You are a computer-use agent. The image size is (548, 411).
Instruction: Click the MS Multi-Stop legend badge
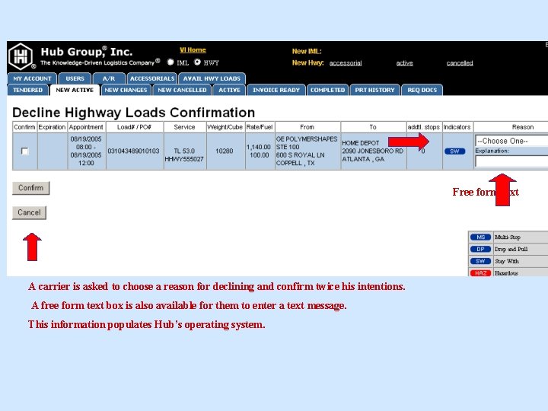click(x=480, y=237)
